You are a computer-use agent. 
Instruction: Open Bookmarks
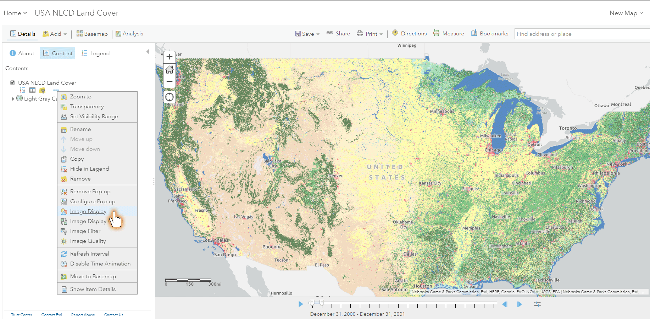[x=490, y=33]
